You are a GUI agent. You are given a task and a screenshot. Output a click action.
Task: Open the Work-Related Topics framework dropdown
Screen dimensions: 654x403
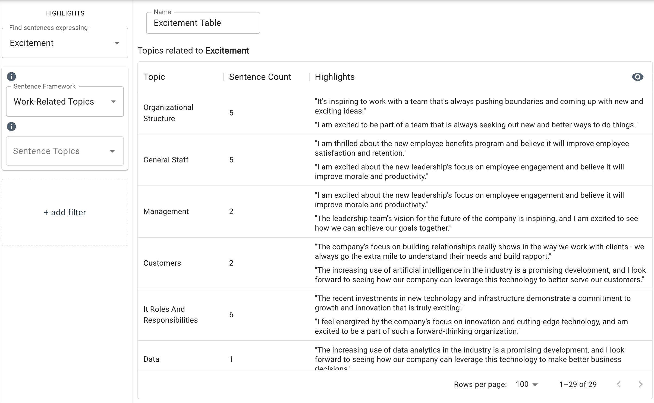[65, 102]
